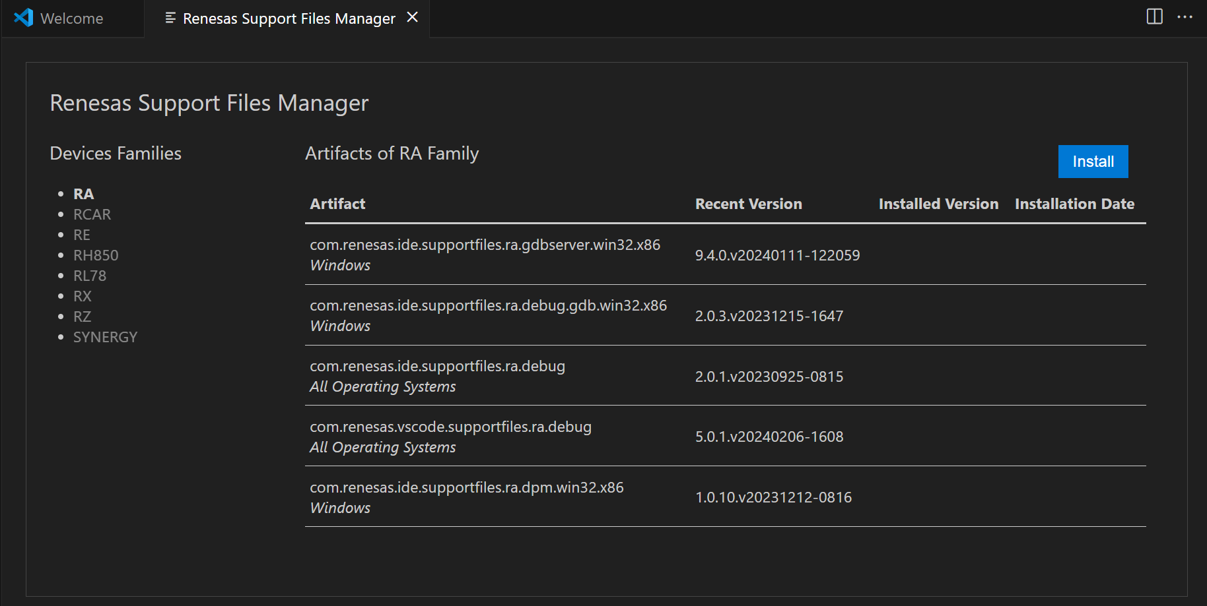
Task: Select the ra.debug.gdb.win32.x86 artifact row
Action: pos(726,315)
